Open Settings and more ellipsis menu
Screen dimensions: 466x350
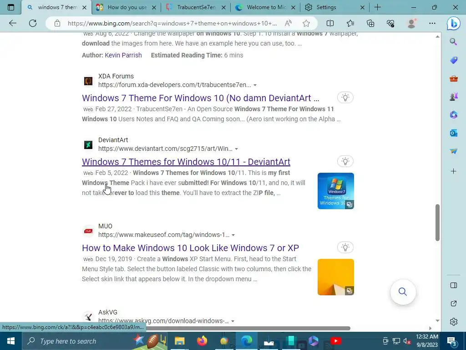pos(432,23)
